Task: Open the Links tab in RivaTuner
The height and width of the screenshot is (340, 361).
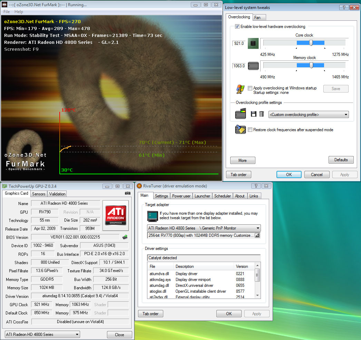Action: pyautogui.click(x=254, y=196)
